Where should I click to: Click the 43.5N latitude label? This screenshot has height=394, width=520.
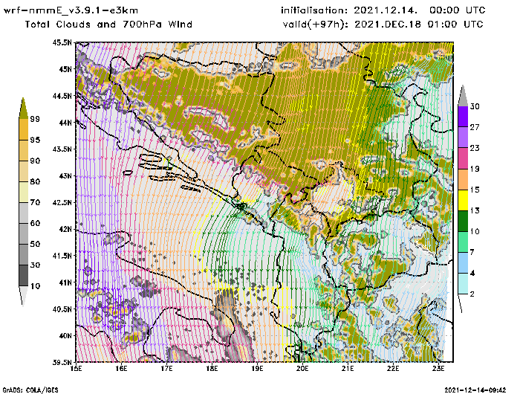pos(62,149)
